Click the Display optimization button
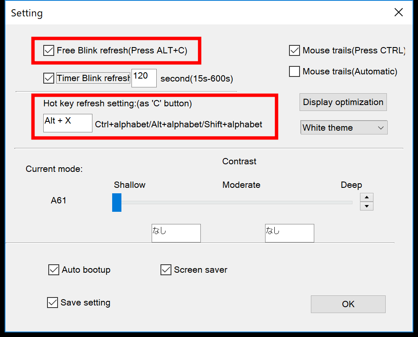This screenshot has height=337, width=418. point(343,102)
